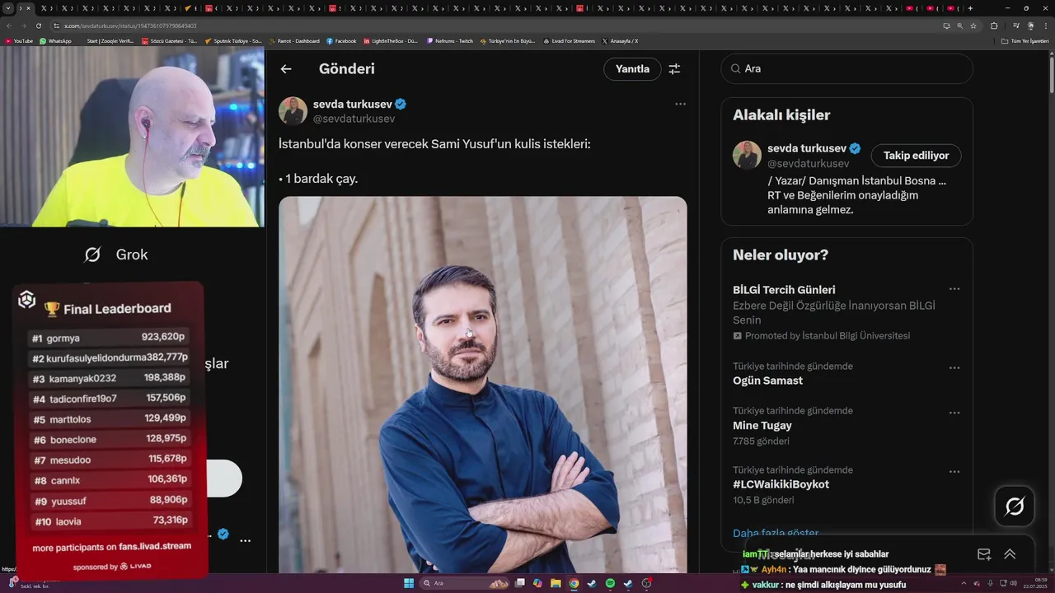
Task: Click the Yanıtla reply button
Action: point(632,69)
